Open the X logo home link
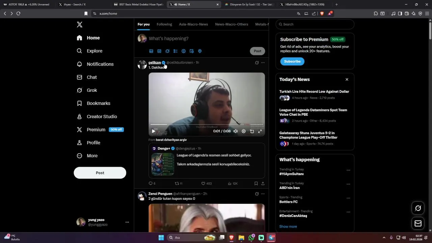Screen dimensions: 432x243 coord(79,25)
